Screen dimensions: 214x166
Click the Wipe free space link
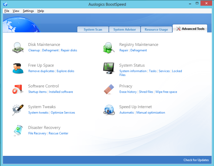[x=166, y=92]
